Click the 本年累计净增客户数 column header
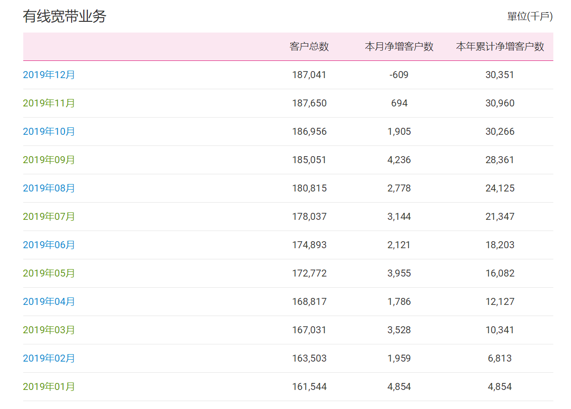Viewport: 571px width, 409px height. [x=500, y=46]
